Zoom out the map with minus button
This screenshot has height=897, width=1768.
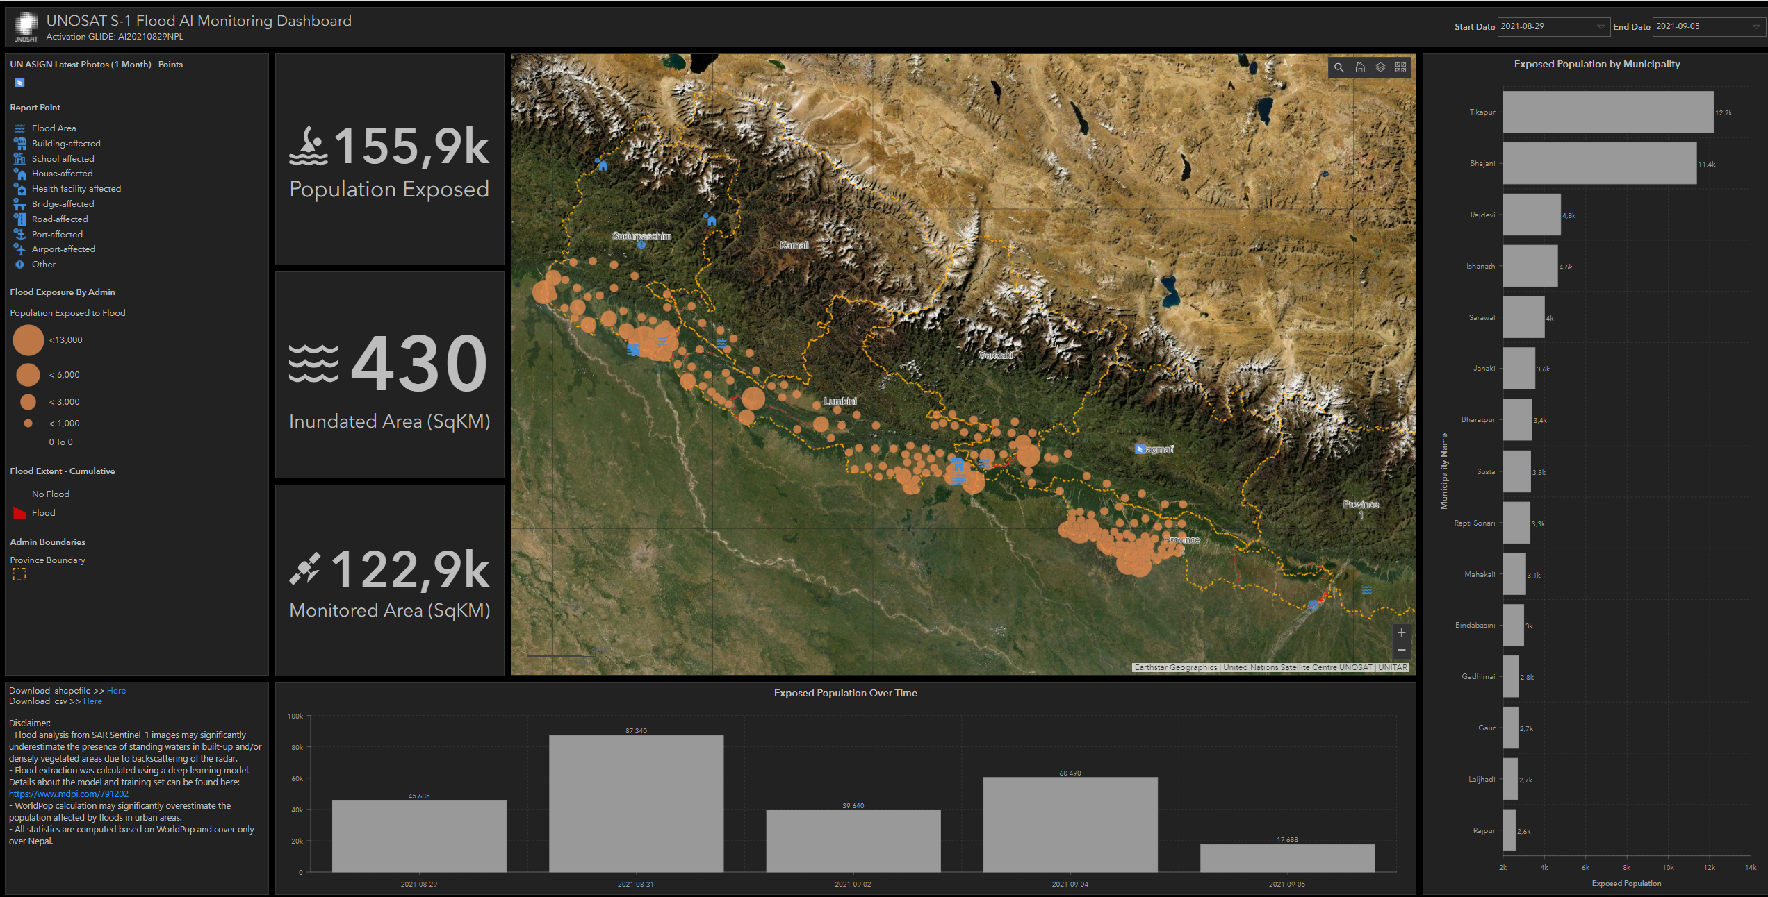(x=1402, y=651)
